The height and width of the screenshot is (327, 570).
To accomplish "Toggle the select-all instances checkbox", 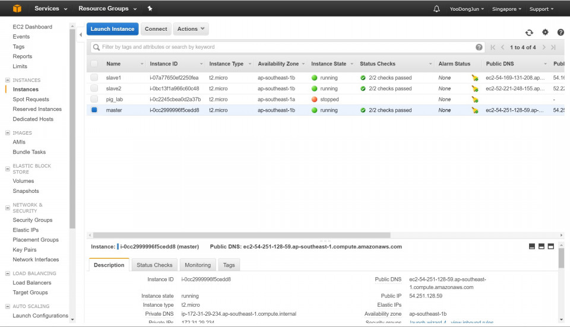I will (94, 64).
